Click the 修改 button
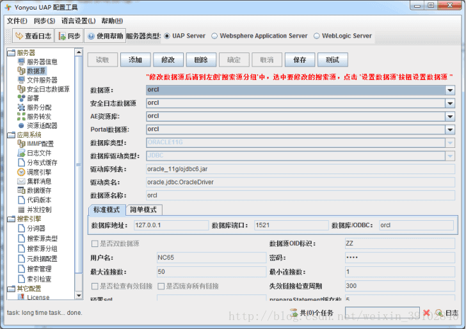The height and width of the screenshot is (329, 466). 168,60
